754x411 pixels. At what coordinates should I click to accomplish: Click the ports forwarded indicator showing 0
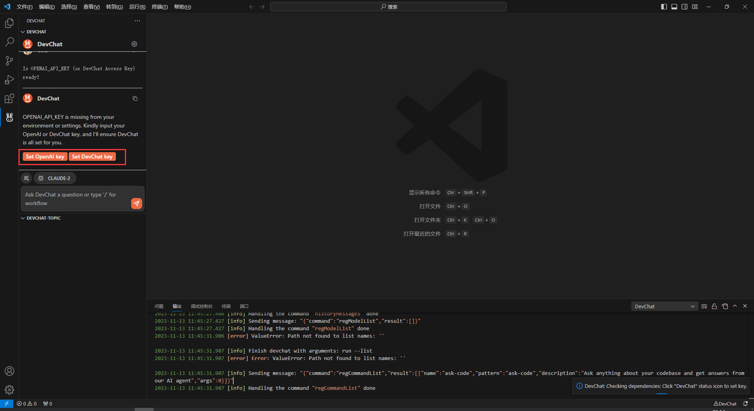pos(48,404)
